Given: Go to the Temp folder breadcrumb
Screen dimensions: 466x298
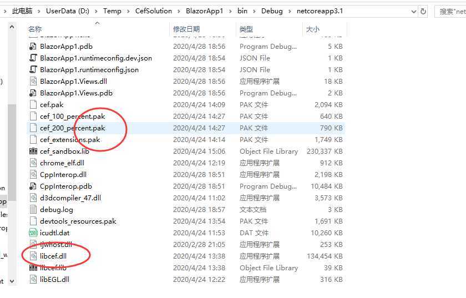Looking at the screenshot, I should [x=112, y=11].
